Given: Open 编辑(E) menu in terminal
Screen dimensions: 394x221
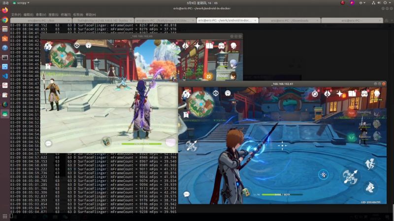Looking at the screenshot, I should (x=29, y=15).
